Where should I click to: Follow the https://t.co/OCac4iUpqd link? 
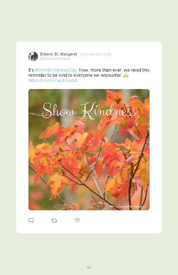tap(53, 80)
